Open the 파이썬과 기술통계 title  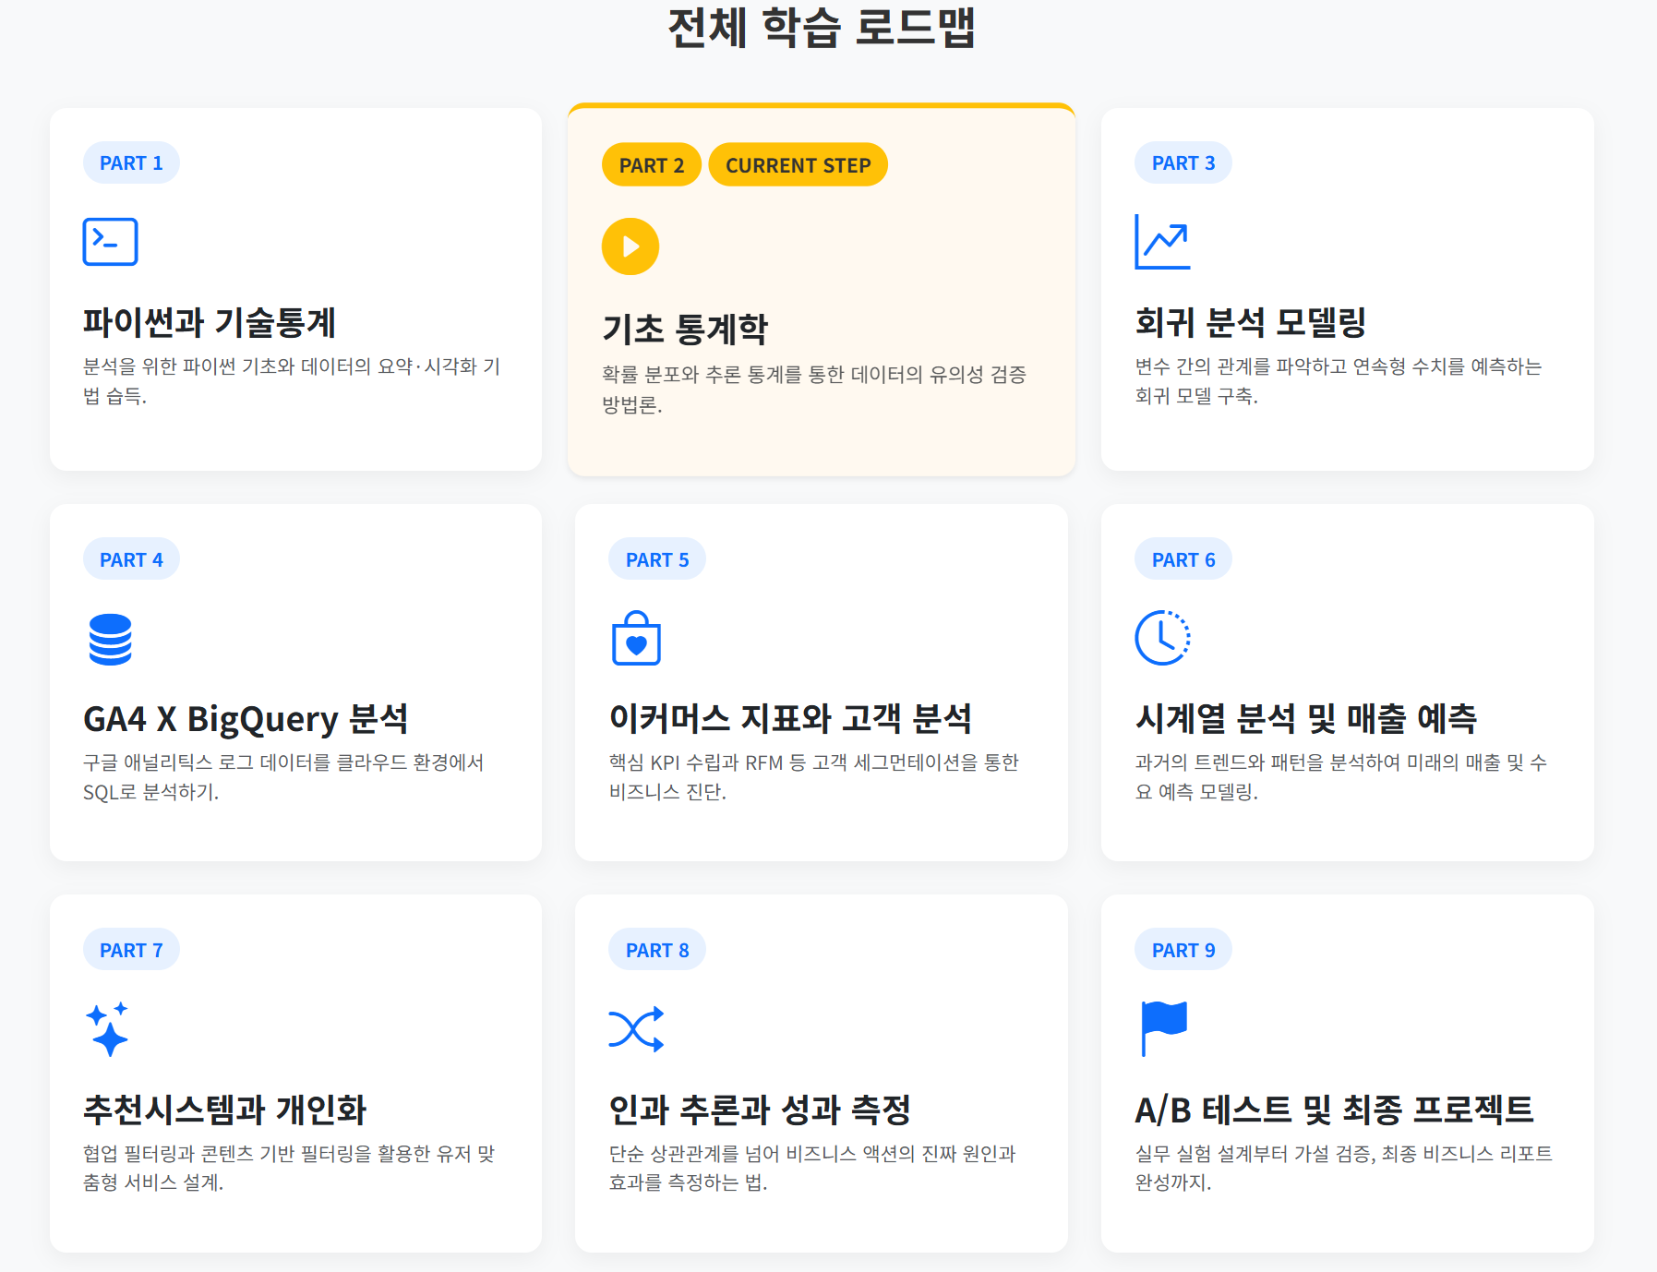point(210,322)
